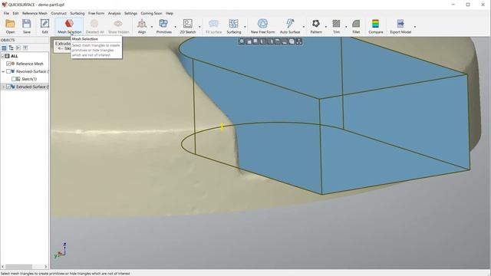Screen dimensions: 491x276
Task: Select the Surfacing toolbar tool
Action: pos(233,26)
